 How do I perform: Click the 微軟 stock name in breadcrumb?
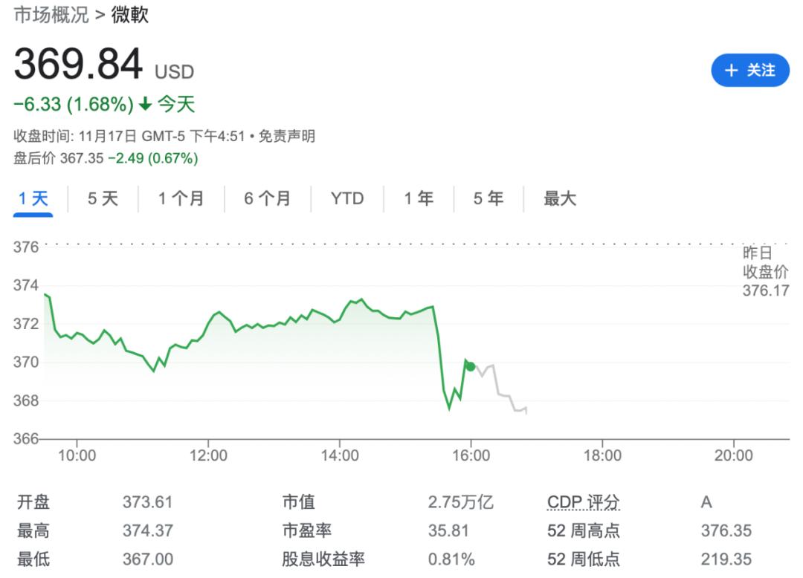[x=130, y=15]
